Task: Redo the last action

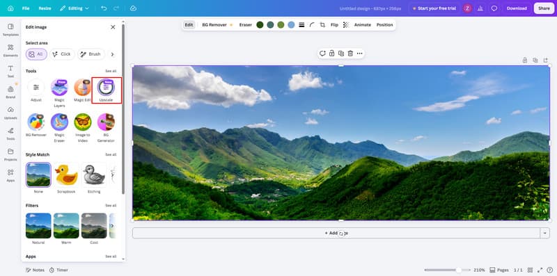Action: click(116, 8)
